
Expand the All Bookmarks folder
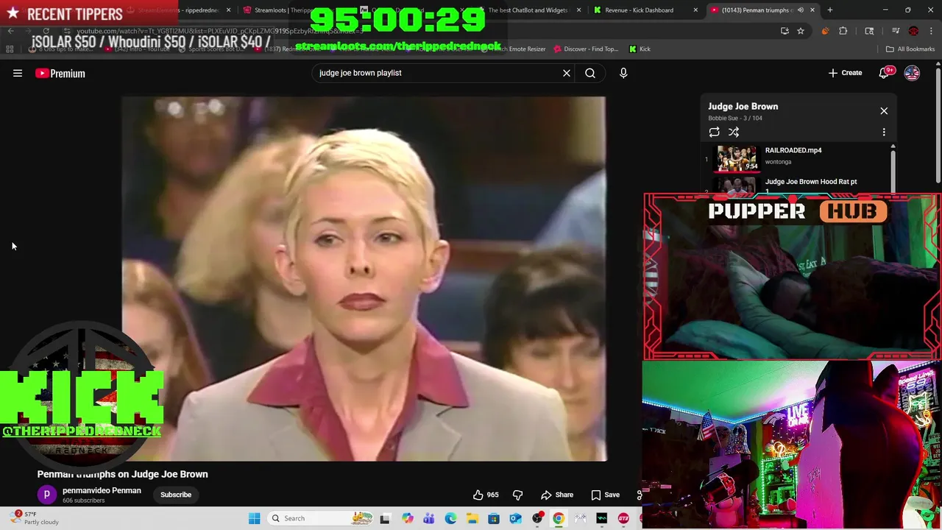click(x=910, y=49)
